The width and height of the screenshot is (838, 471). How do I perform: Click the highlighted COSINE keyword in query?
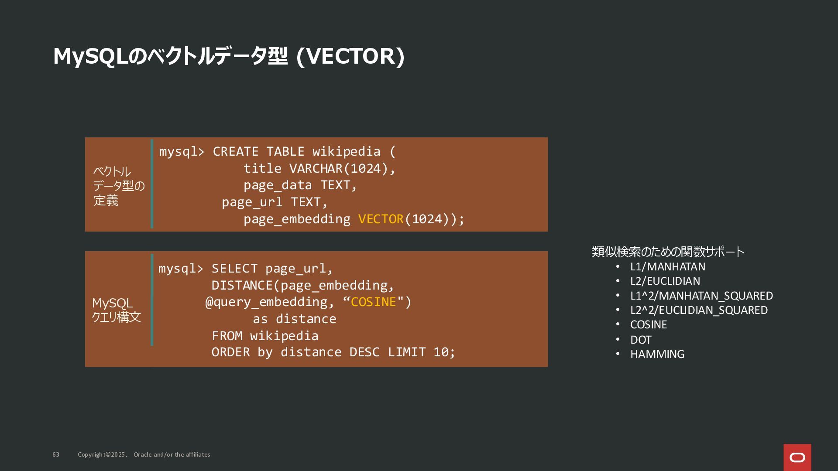[373, 302]
